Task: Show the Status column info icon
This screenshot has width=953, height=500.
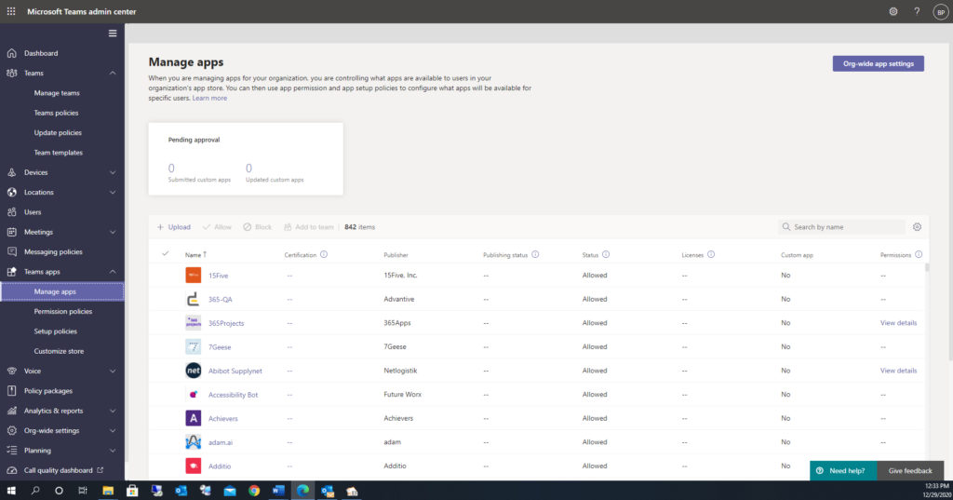Action: coord(606,255)
